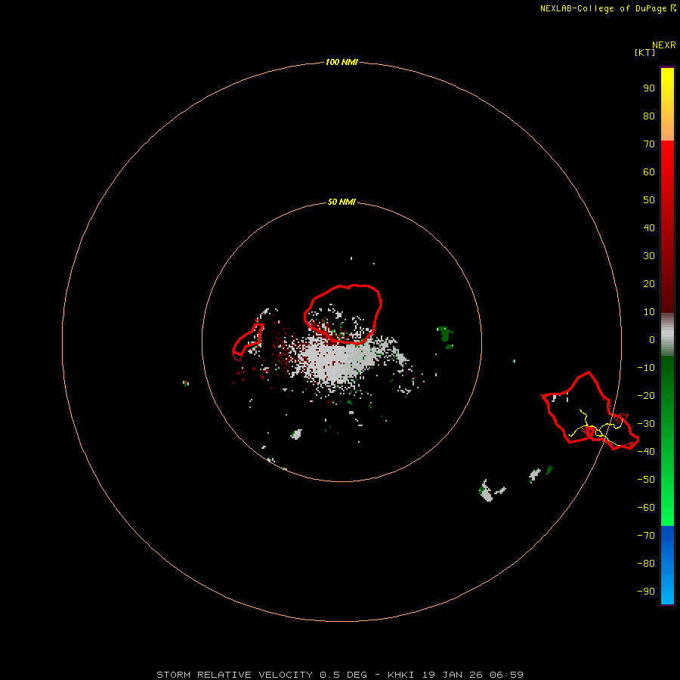Click the 100 NMI range ring label
The width and height of the screenshot is (680, 680).
coord(342,62)
